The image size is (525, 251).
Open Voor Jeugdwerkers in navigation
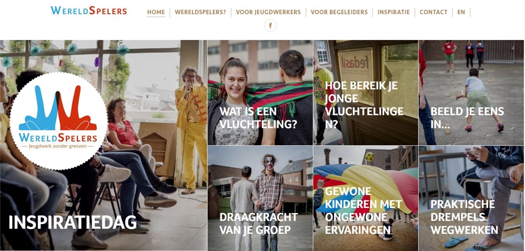(x=268, y=13)
